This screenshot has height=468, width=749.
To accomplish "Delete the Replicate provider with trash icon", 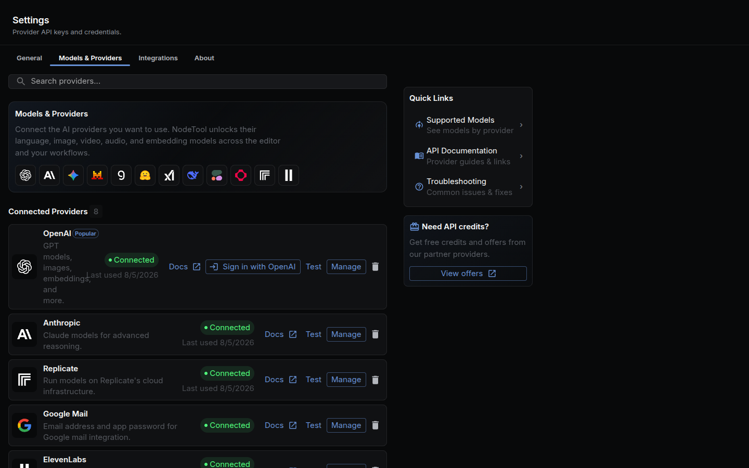I will (376, 380).
